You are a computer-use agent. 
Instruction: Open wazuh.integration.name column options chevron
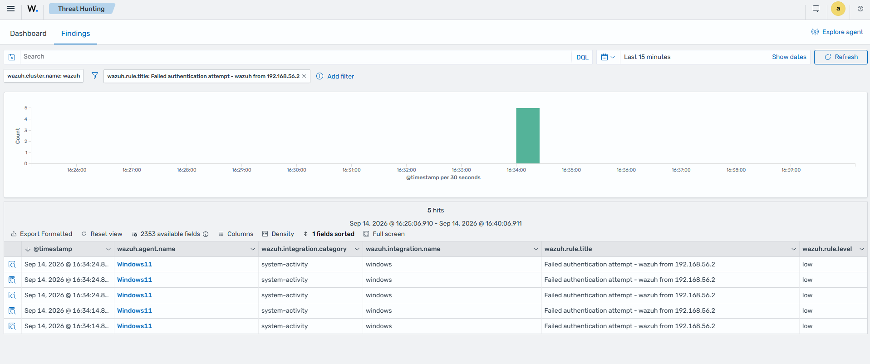click(536, 249)
